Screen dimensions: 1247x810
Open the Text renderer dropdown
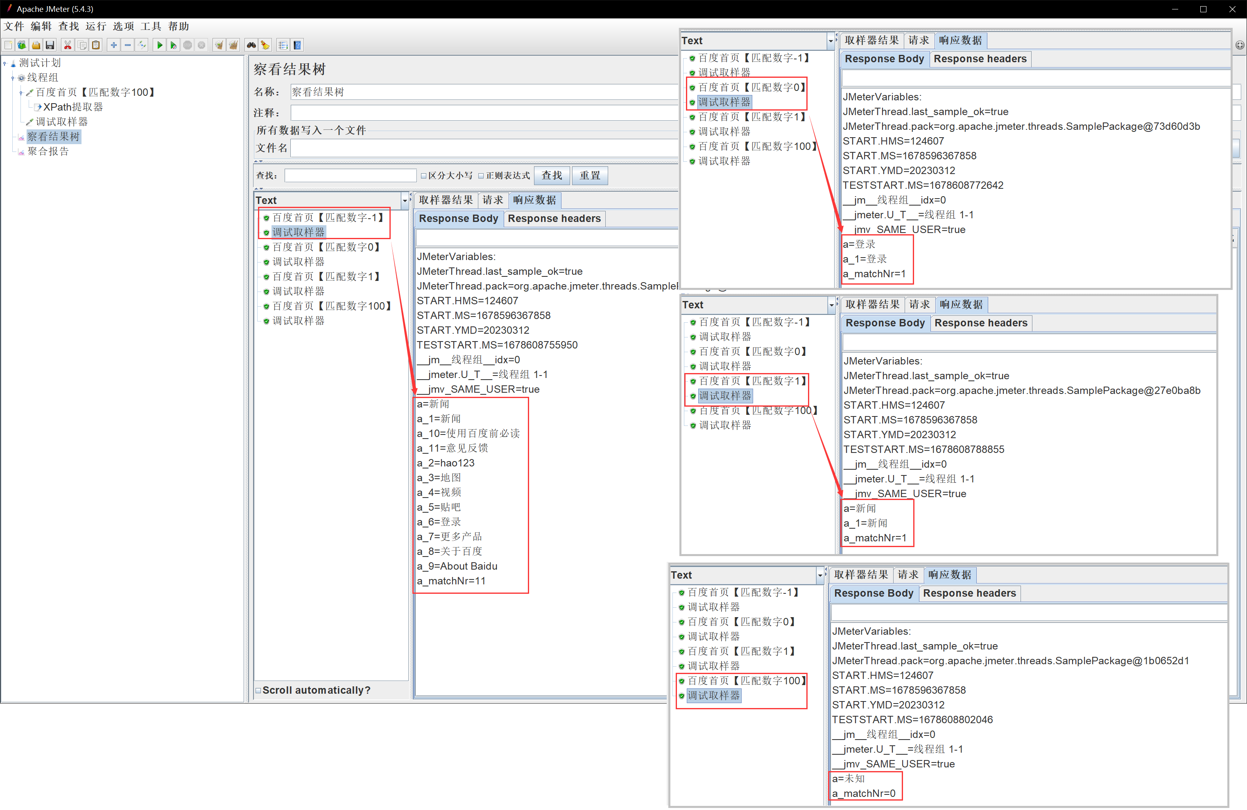(405, 201)
